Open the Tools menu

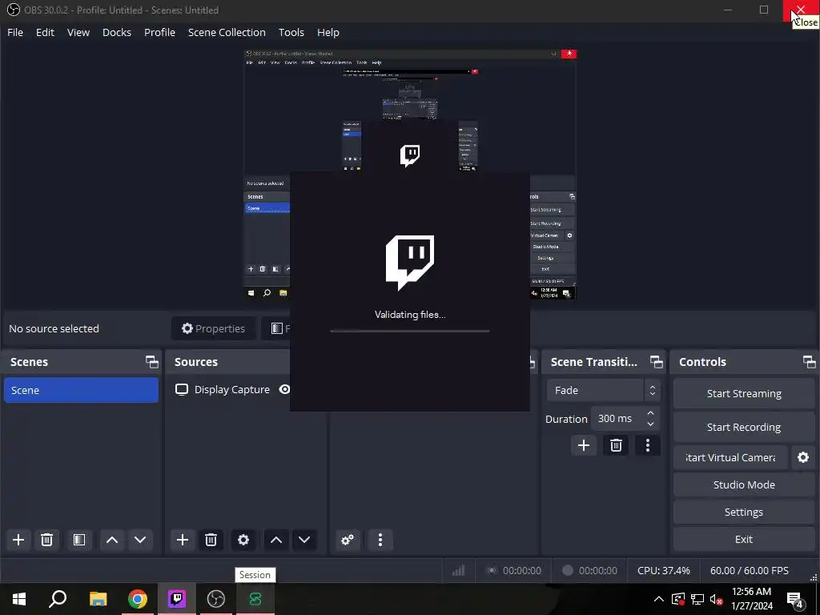[291, 32]
